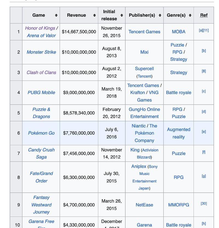The image size is (219, 228).
Task: Sort table by Revenue column
Action: click(x=94, y=15)
